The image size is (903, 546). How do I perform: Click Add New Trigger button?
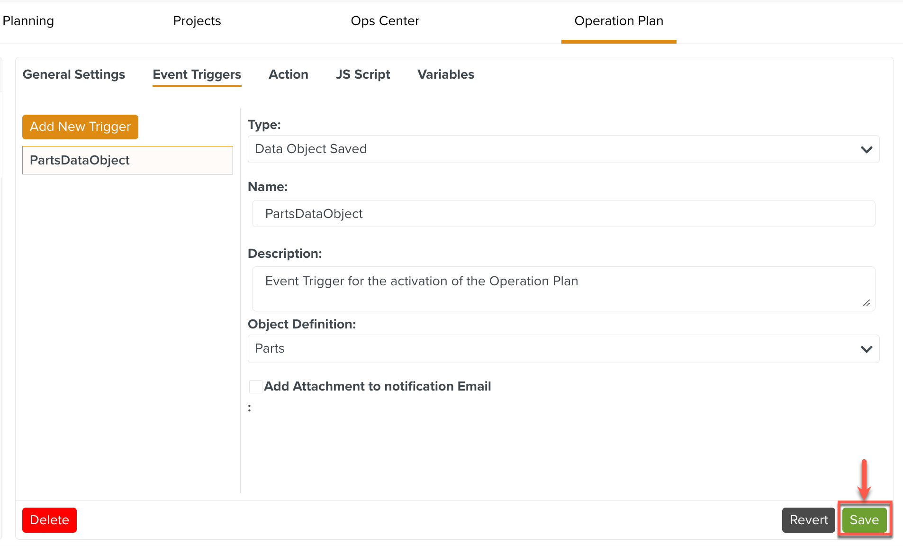[x=80, y=127]
